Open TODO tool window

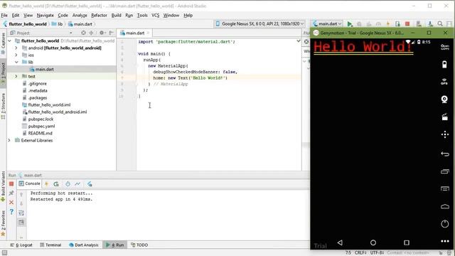139,245
